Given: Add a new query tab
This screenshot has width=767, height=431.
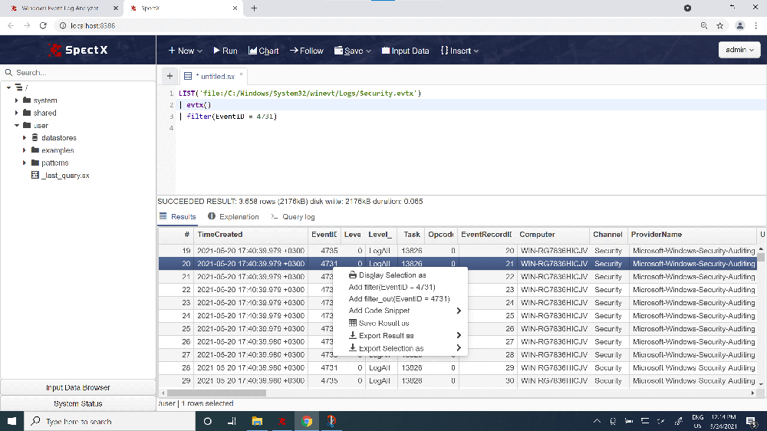Looking at the screenshot, I should 170,76.
